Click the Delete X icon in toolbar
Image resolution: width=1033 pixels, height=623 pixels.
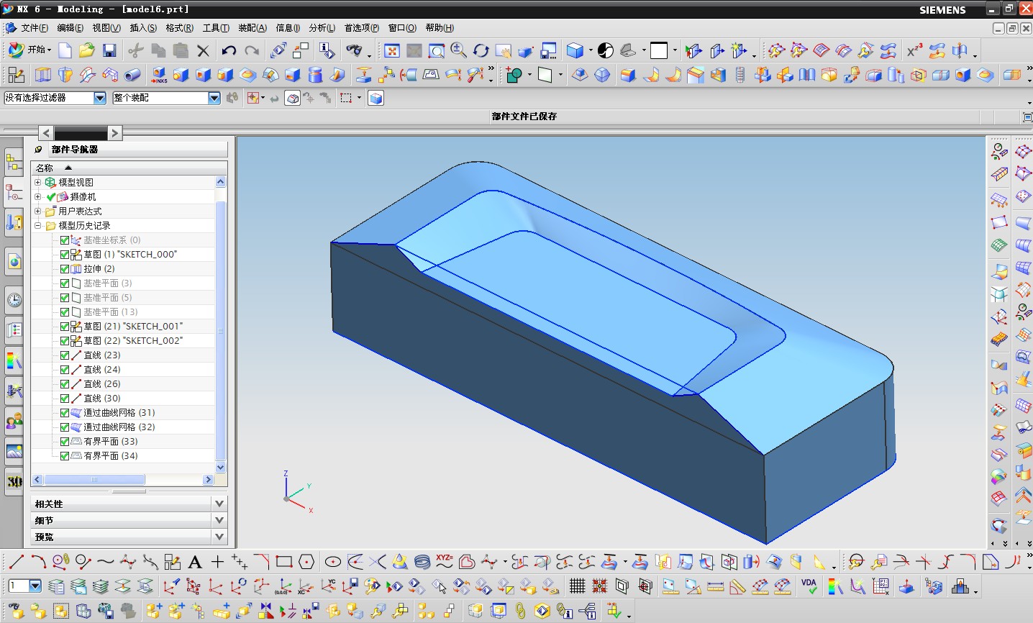tap(203, 50)
